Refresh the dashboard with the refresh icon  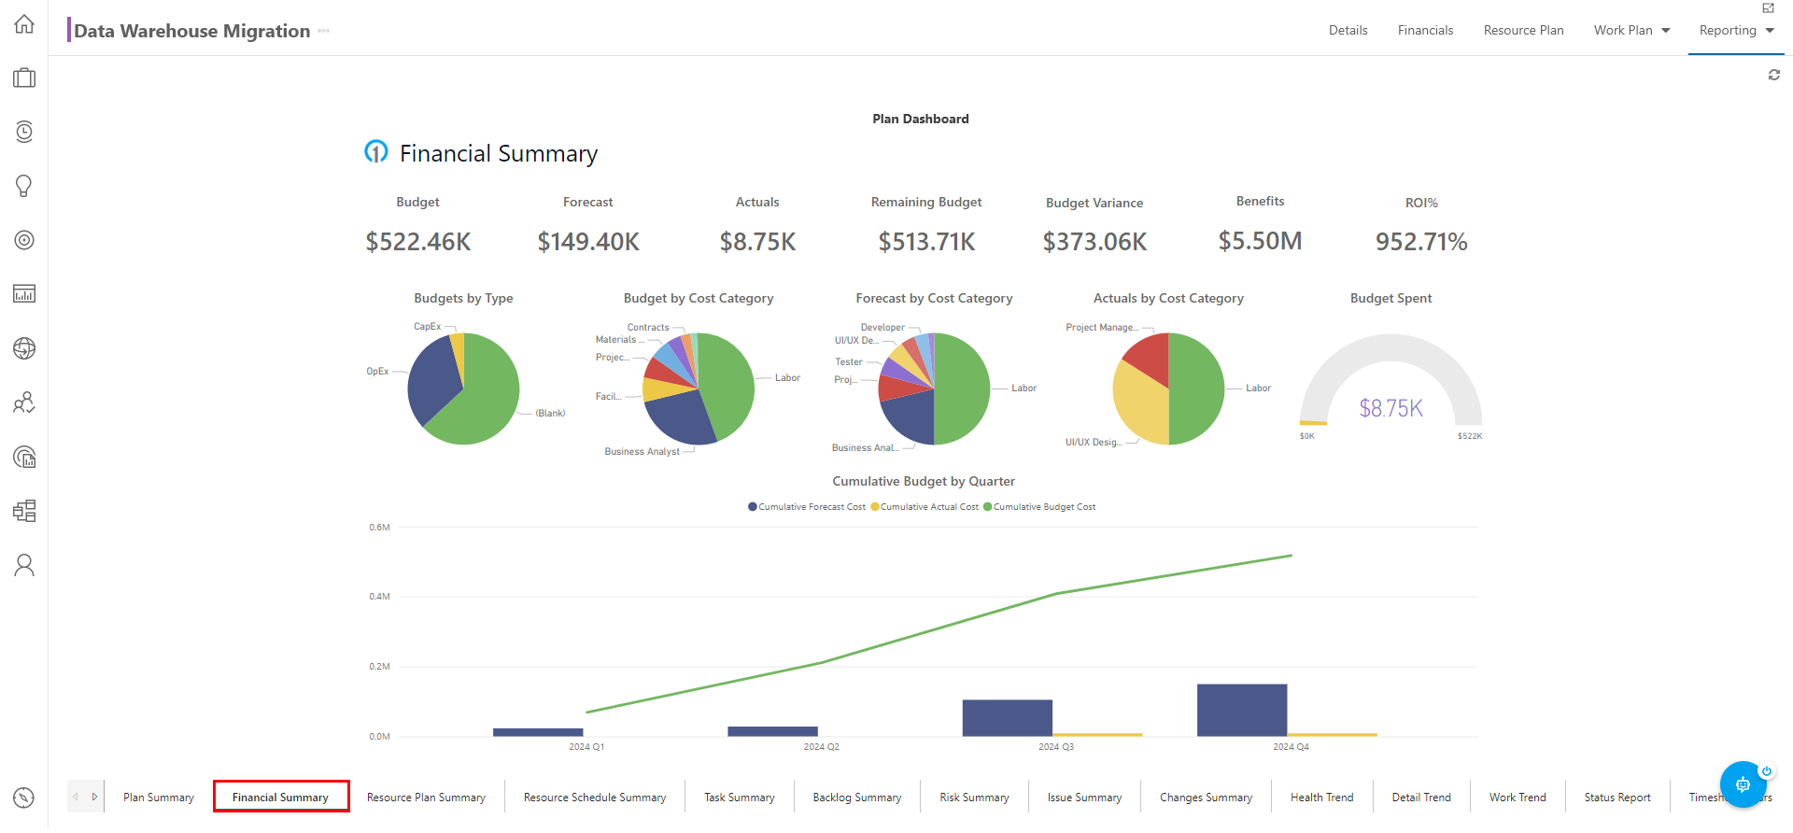pyautogui.click(x=1773, y=75)
